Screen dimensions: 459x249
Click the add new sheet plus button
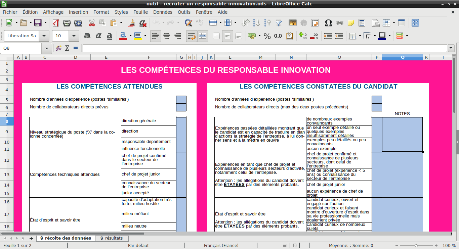[x=31, y=238]
